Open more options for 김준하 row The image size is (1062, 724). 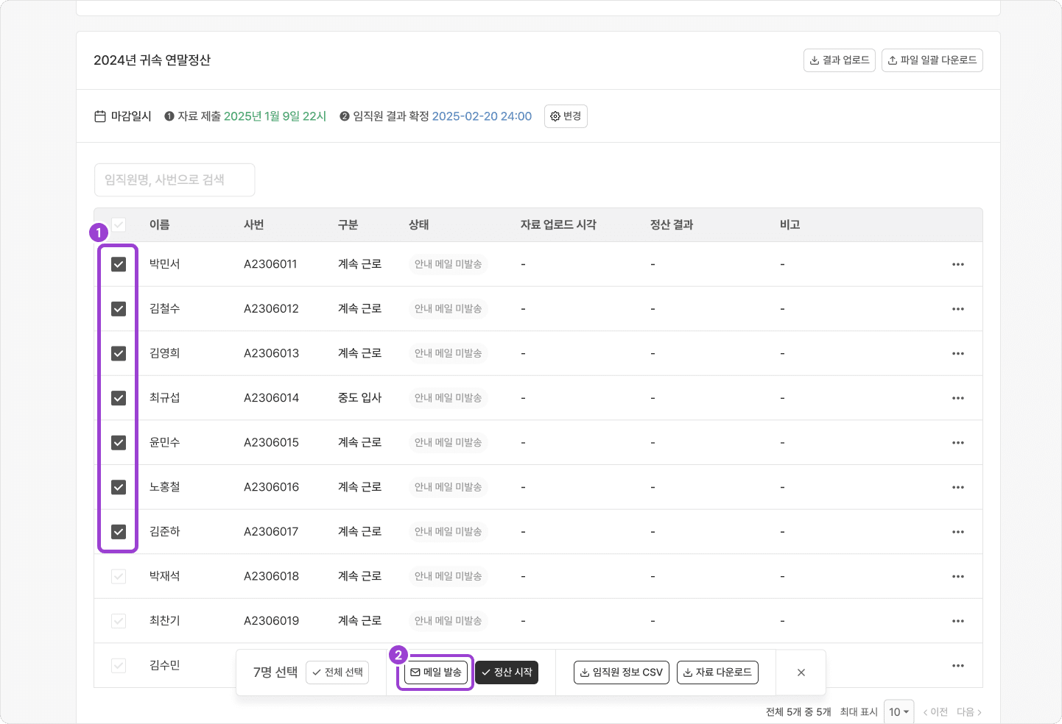(957, 532)
